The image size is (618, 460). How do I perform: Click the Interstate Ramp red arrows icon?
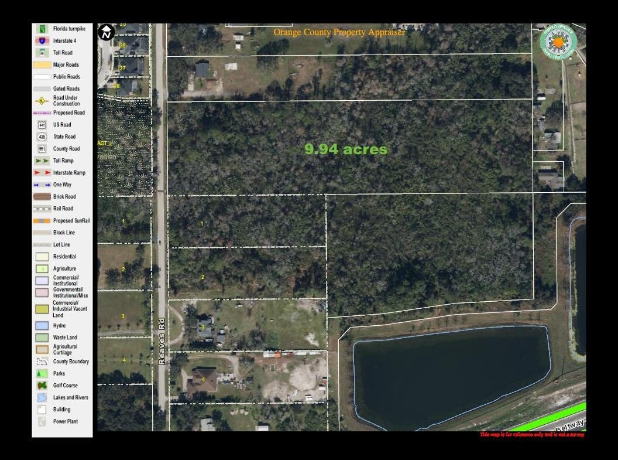pos(42,172)
